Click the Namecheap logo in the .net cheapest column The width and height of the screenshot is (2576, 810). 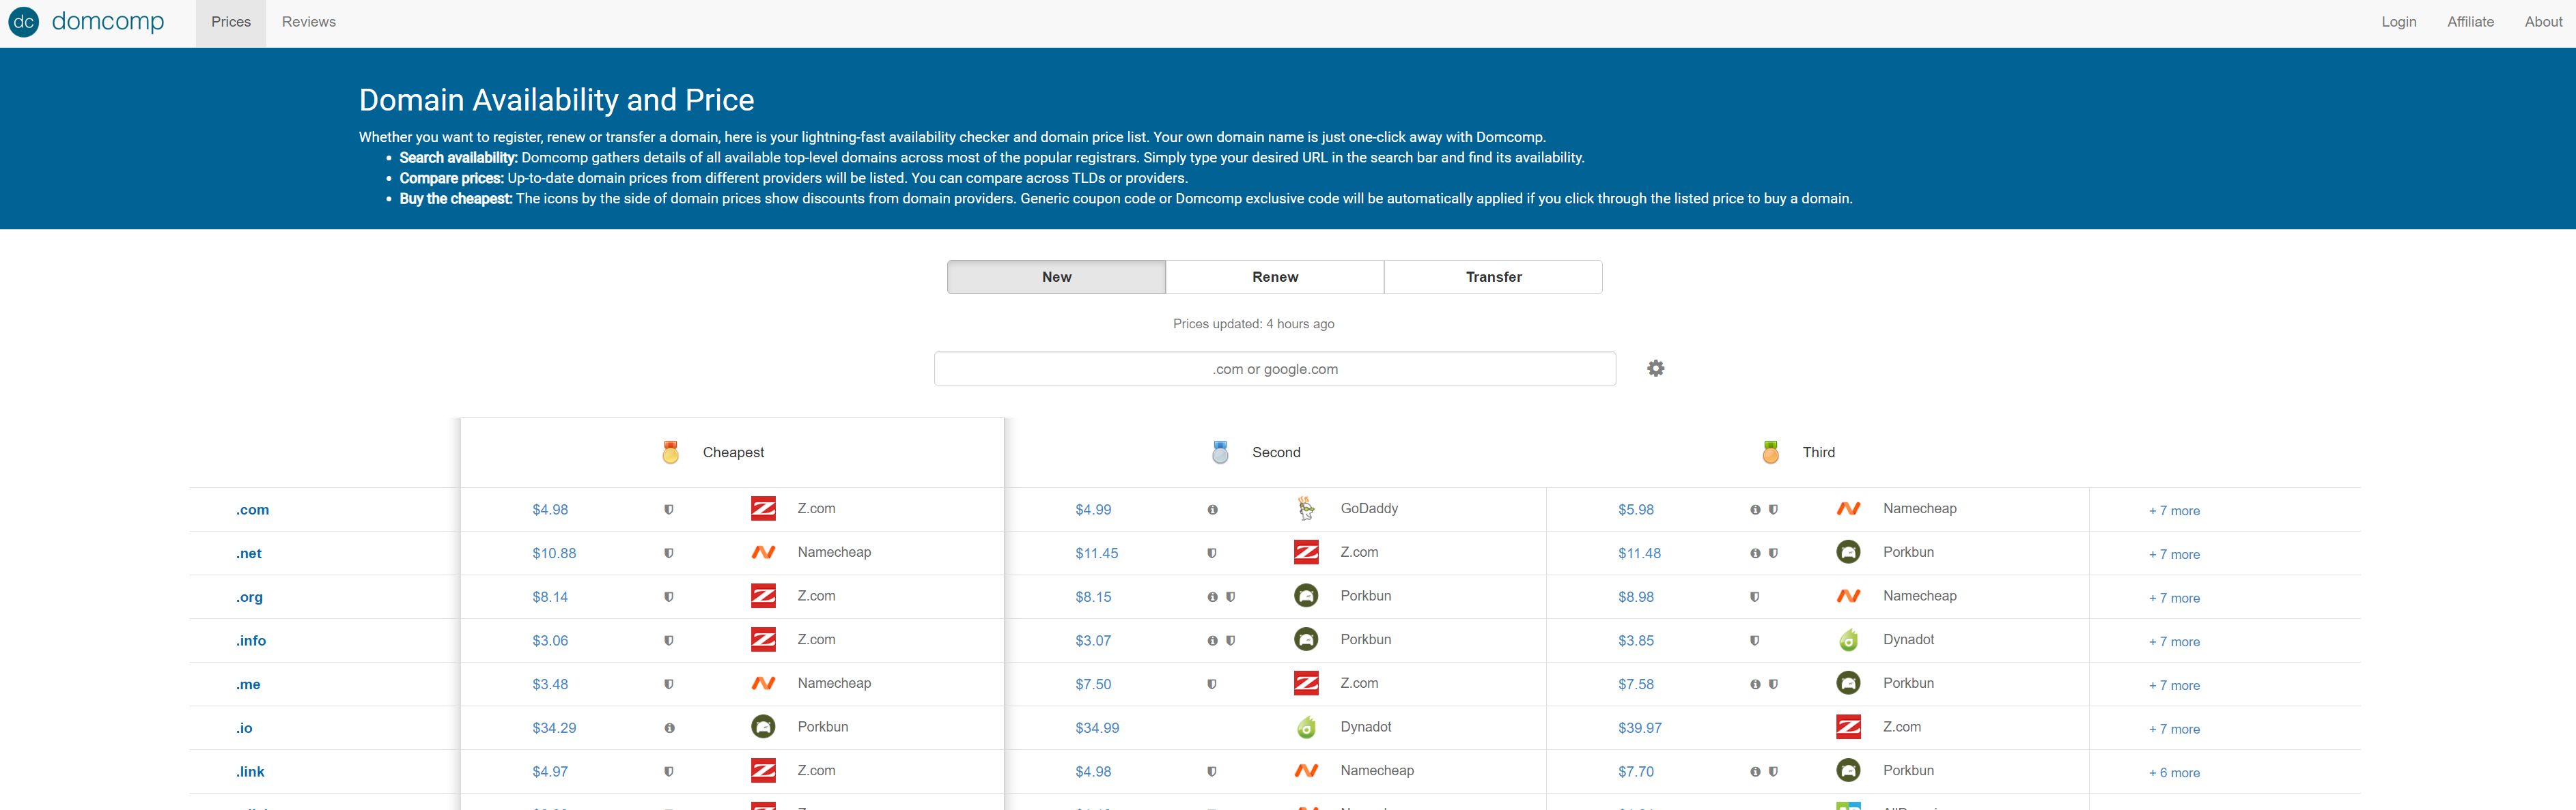pyautogui.click(x=763, y=552)
